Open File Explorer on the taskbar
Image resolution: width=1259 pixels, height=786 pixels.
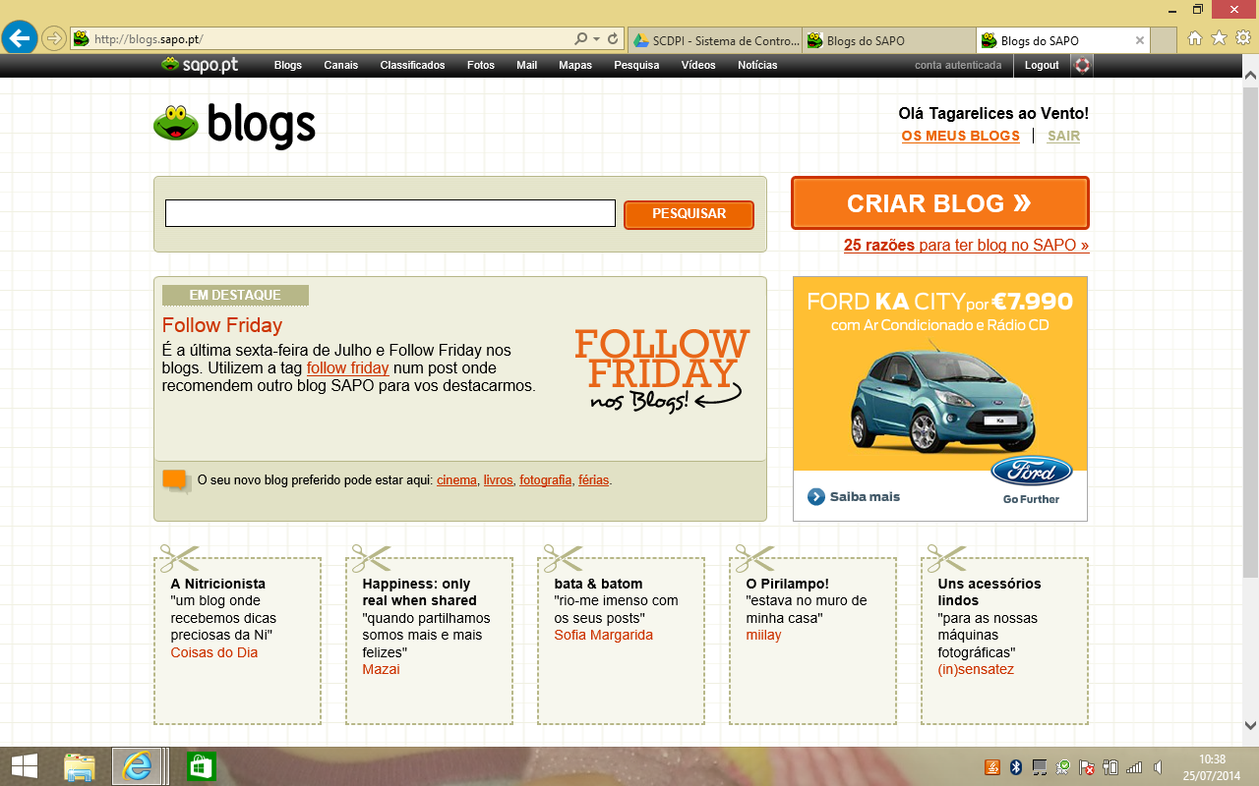pos(80,765)
